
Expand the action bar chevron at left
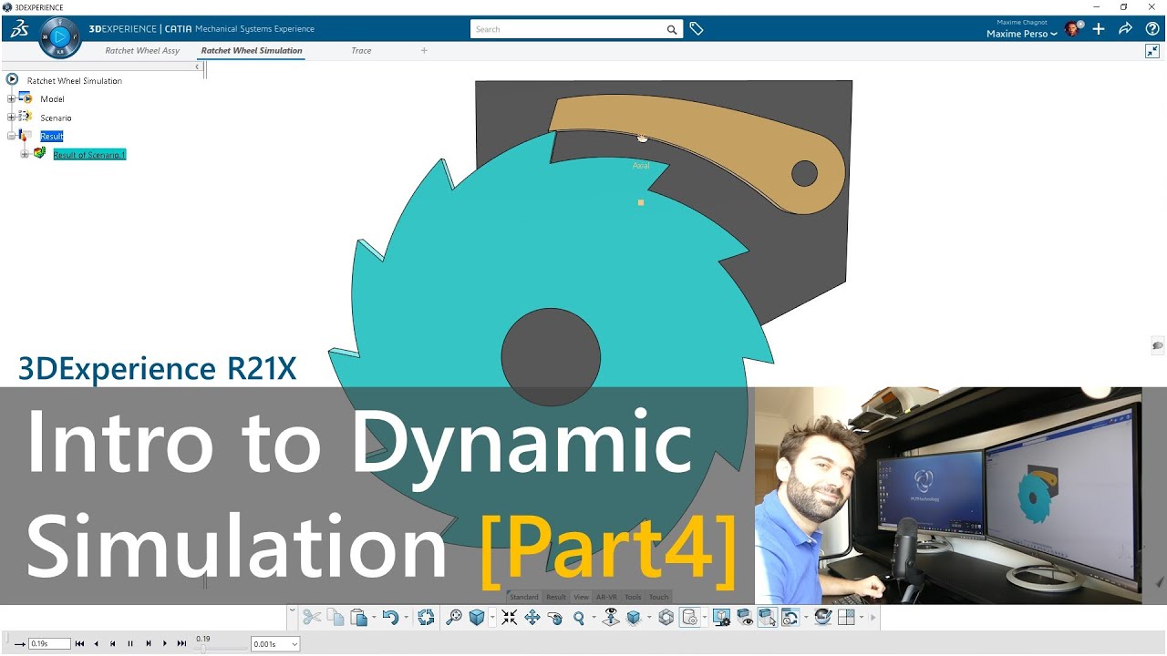pyautogui.click(x=292, y=610)
